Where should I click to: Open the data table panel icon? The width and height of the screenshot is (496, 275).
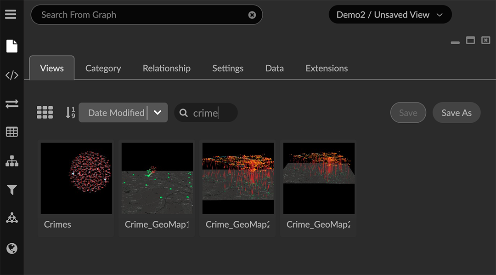point(11,132)
